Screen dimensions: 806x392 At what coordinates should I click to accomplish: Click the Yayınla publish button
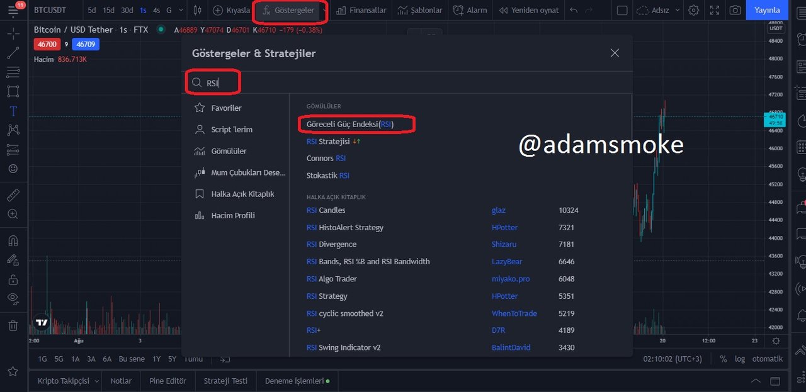(x=766, y=10)
